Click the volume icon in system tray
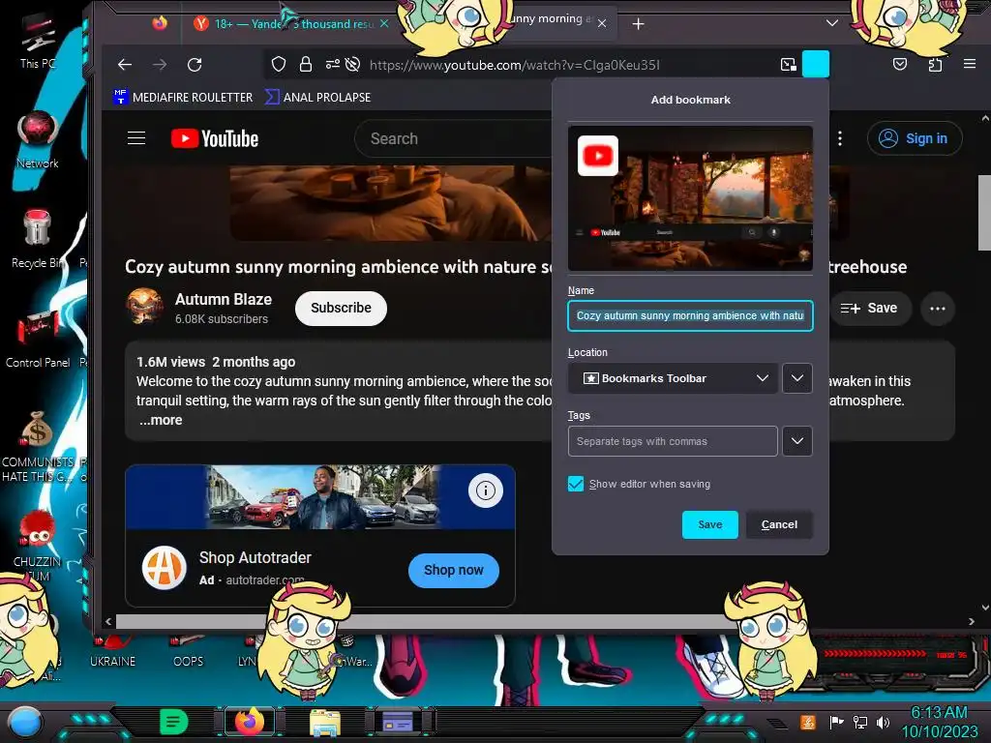 point(883,722)
